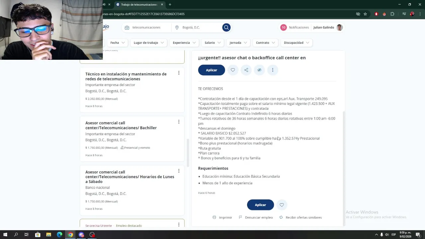Image resolution: width=425 pixels, height=239 pixels.
Task: Open File Explorer from taskbar
Action: coord(48,235)
